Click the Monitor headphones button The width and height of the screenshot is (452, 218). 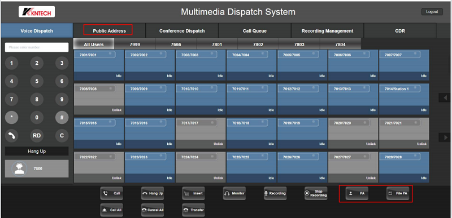[234, 193]
